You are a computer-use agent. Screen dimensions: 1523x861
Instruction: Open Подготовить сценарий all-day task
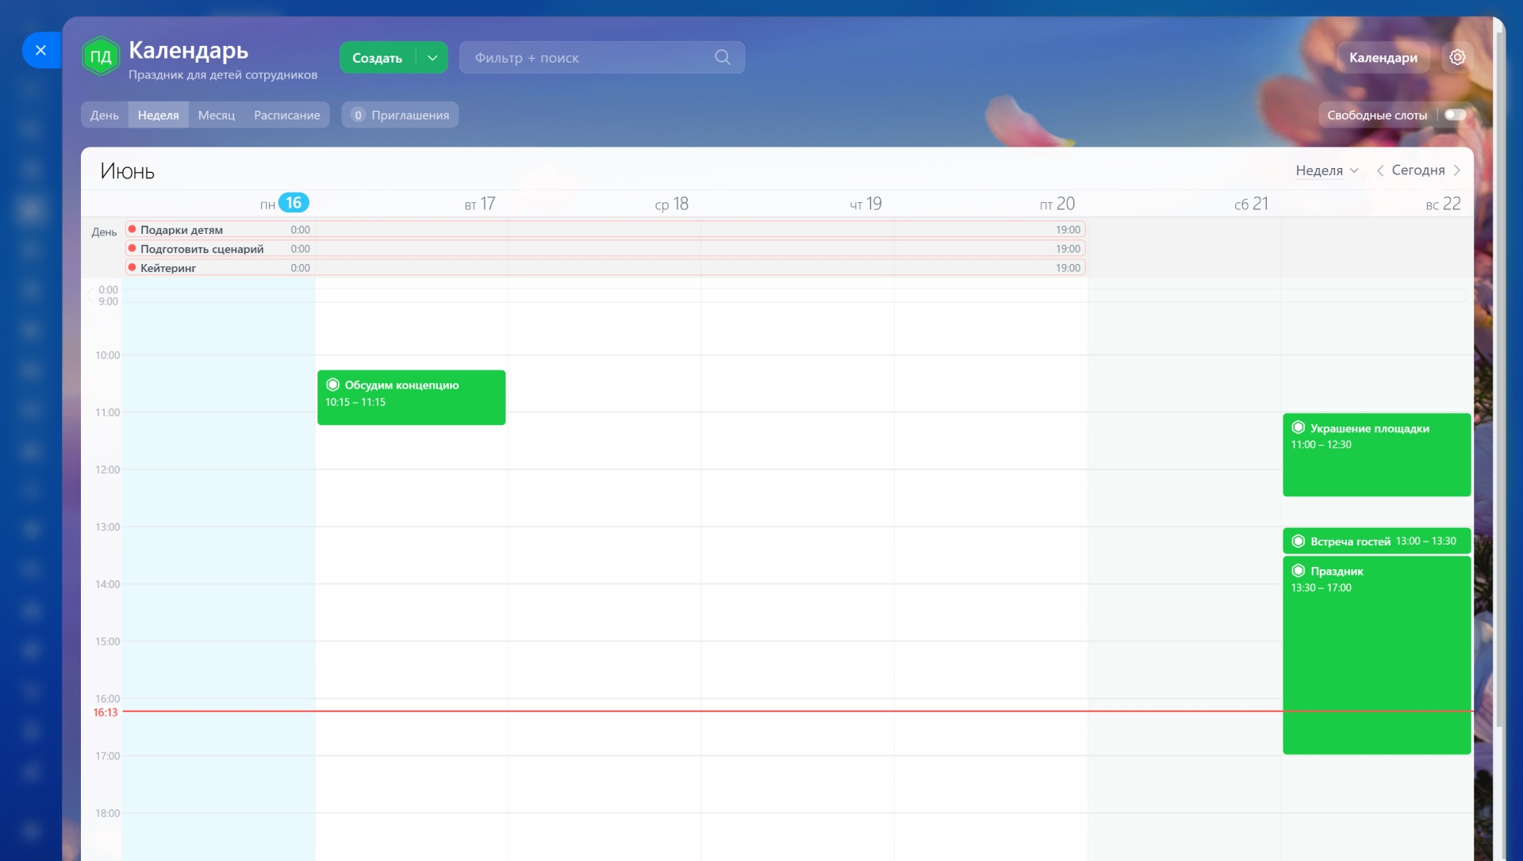(605, 248)
